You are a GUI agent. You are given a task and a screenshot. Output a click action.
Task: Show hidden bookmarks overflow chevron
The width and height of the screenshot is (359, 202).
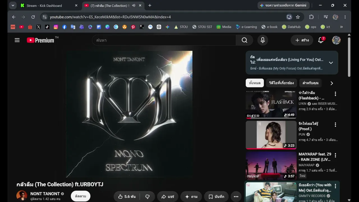click(341, 27)
